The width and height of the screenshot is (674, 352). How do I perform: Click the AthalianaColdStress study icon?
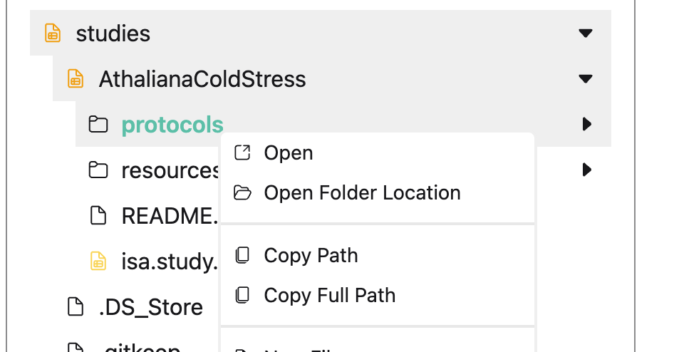point(76,78)
